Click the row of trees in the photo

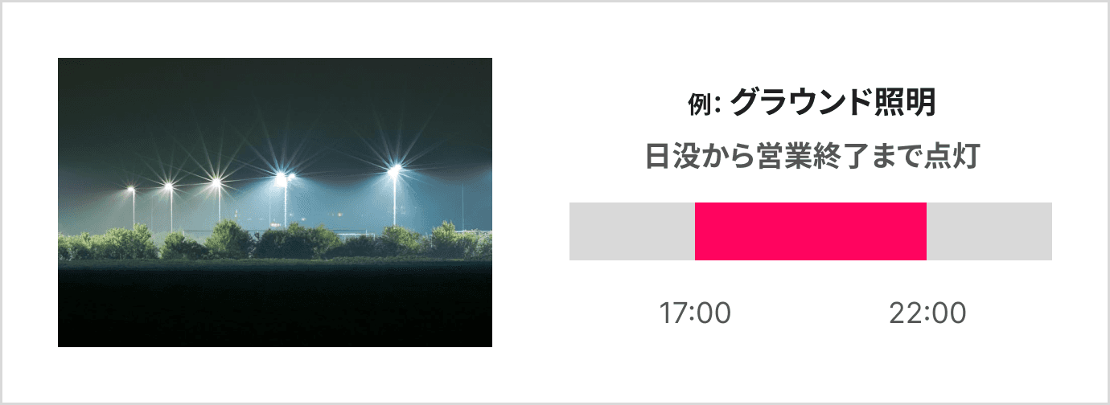pos(273,240)
